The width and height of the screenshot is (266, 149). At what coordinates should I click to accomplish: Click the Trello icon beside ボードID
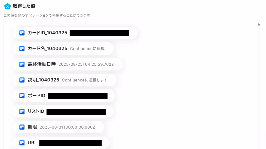coord(22,96)
